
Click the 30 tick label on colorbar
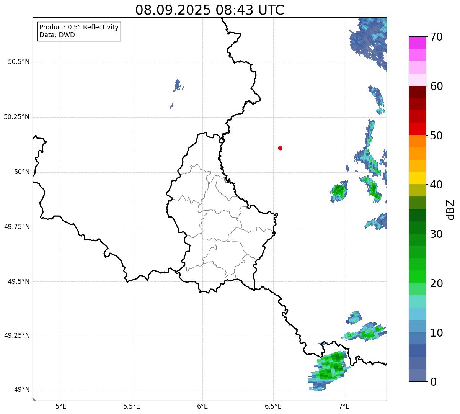[436, 234]
